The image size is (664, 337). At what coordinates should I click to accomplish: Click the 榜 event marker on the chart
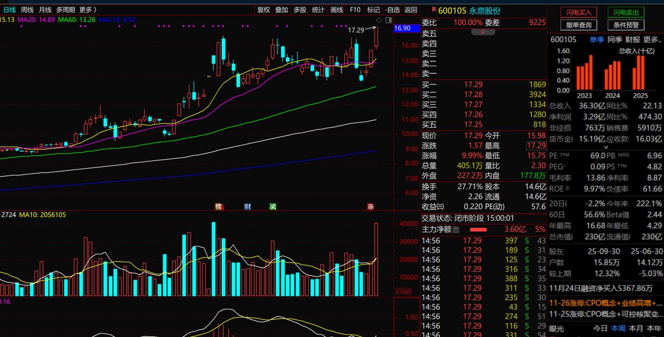pyautogui.click(x=219, y=206)
